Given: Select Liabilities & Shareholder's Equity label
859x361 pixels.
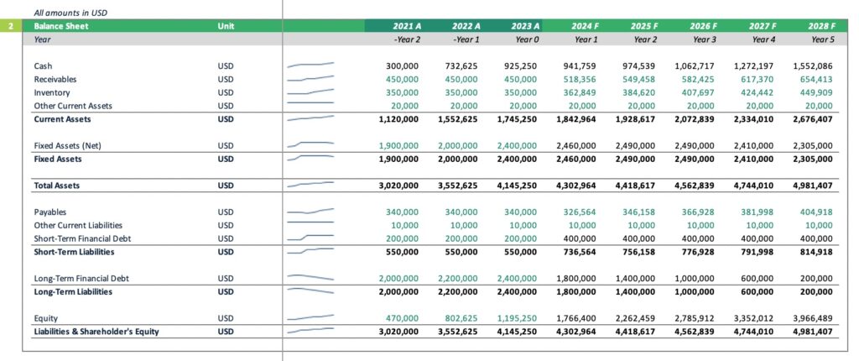Looking at the screenshot, I should point(96,332).
